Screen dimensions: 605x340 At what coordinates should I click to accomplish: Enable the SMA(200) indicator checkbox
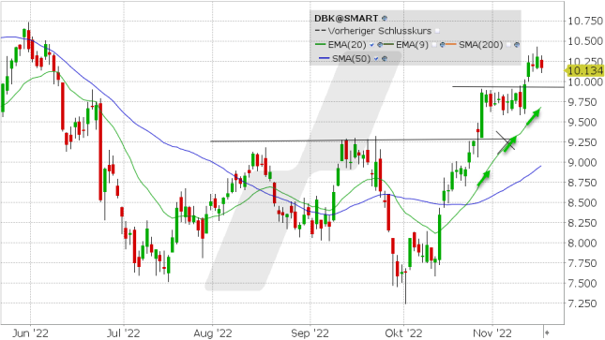point(508,45)
